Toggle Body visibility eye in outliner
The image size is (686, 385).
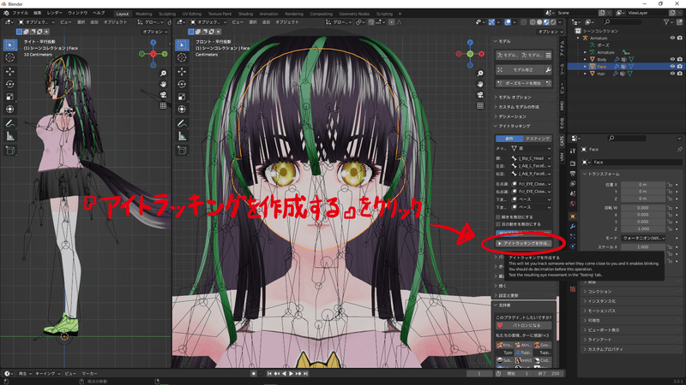(x=672, y=59)
